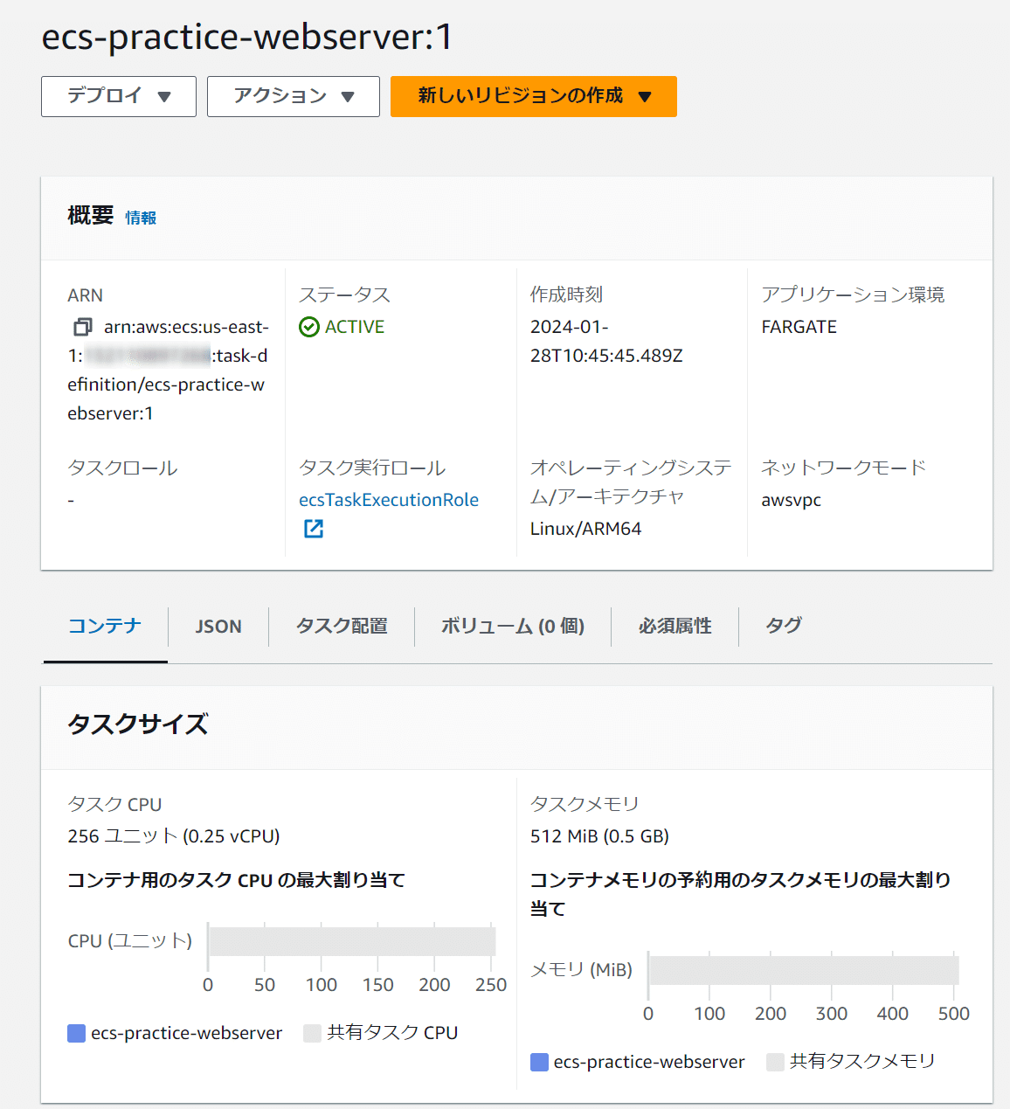
Task: Switch to the JSON tab
Action: tap(218, 627)
